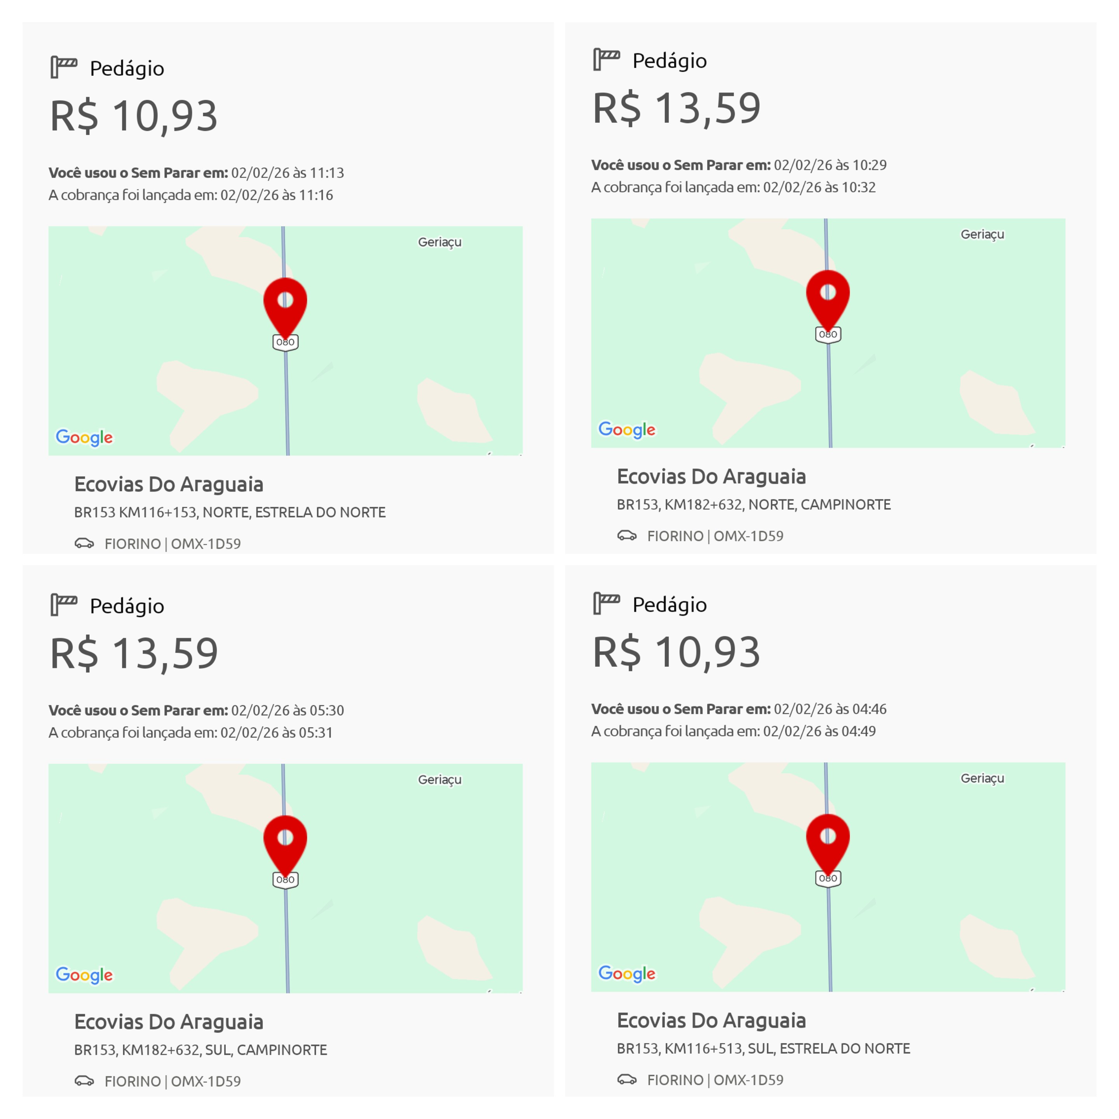Click the address BR153, KM182+632, NORTE, CAMPINORTE
The width and height of the screenshot is (1119, 1119).
pyautogui.click(x=753, y=504)
